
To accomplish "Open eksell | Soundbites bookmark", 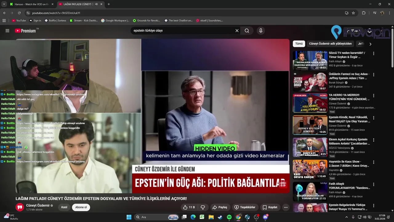I will [209, 21].
